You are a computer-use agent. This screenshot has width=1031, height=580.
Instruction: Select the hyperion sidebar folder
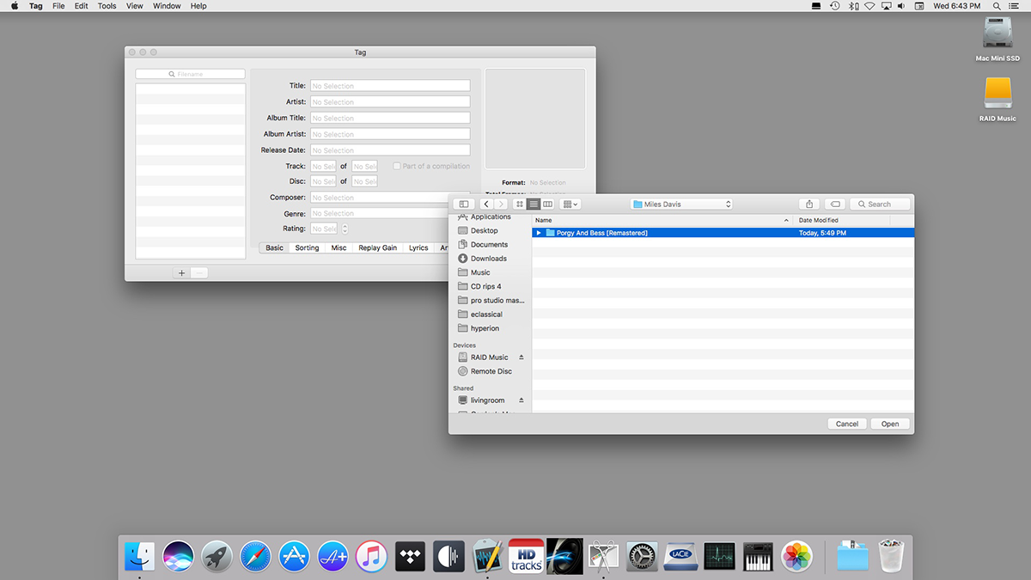[x=485, y=328]
